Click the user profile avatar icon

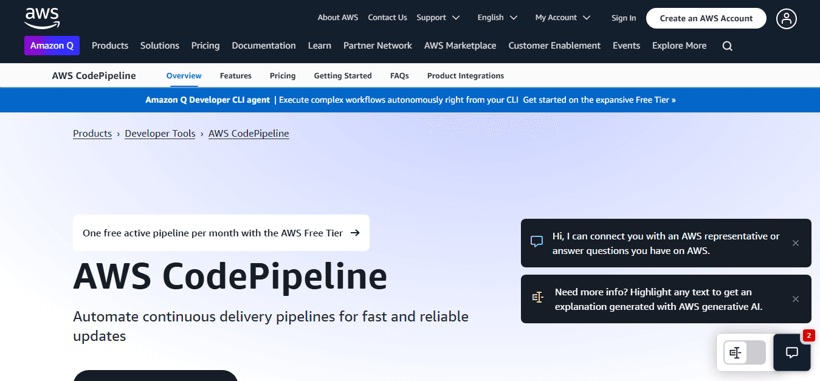coord(787,18)
